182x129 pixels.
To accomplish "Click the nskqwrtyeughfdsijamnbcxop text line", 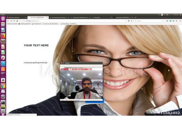I will tap(35, 63).
